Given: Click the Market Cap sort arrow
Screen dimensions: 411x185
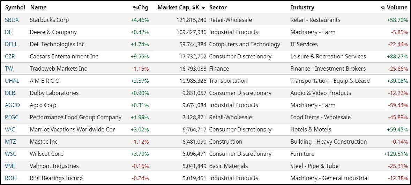Looking at the screenshot, I should [203, 8].
